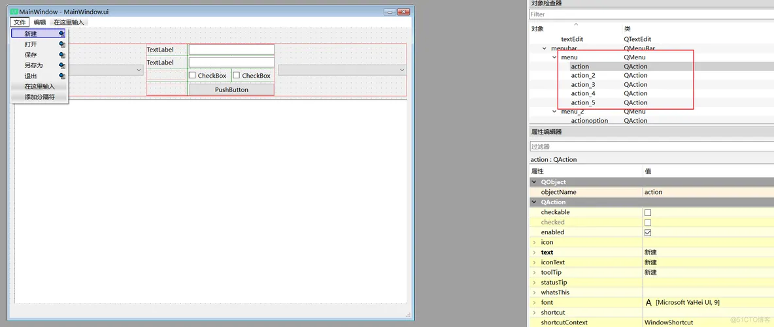Viewport: 774px width, 327px height.
Task: Click the shortcutContext value WindowShortcut
Action: [668, 322]
